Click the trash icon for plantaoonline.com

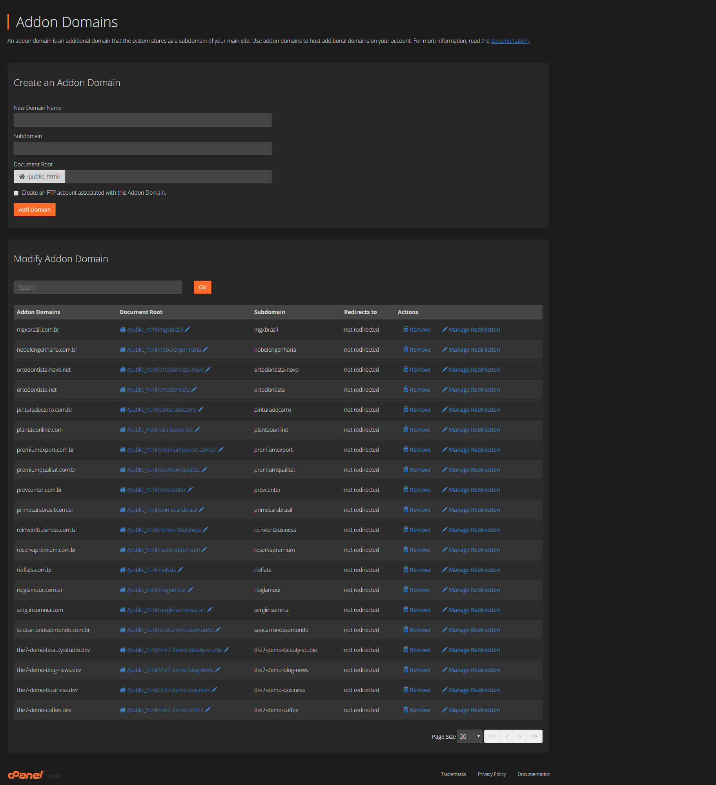pyautogui.click(x=406, y=429)
